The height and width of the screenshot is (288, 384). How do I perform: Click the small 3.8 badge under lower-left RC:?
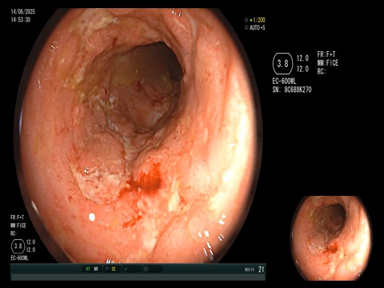coord(18,246)
